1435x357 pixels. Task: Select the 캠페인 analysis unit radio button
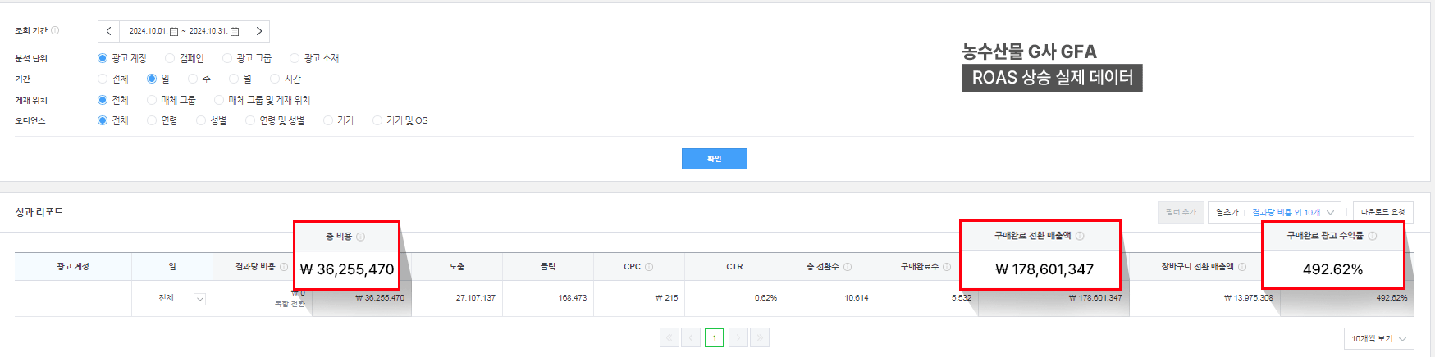point(170,58)
